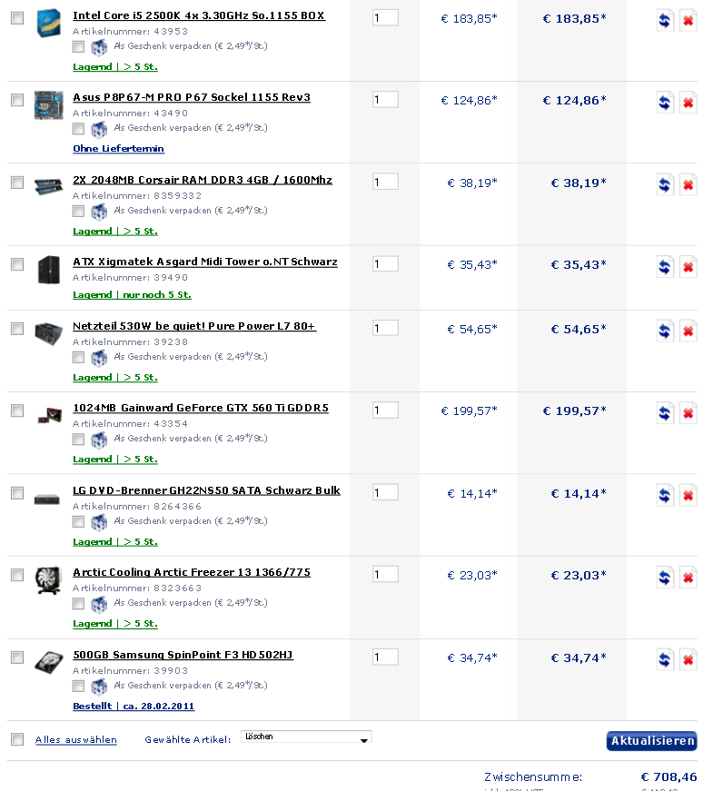Open 1024MB Gainward GeForce GTX 560 Ti link
Image resolution: width=703 pixels, height=791 pixels.
tap(201, 408)
